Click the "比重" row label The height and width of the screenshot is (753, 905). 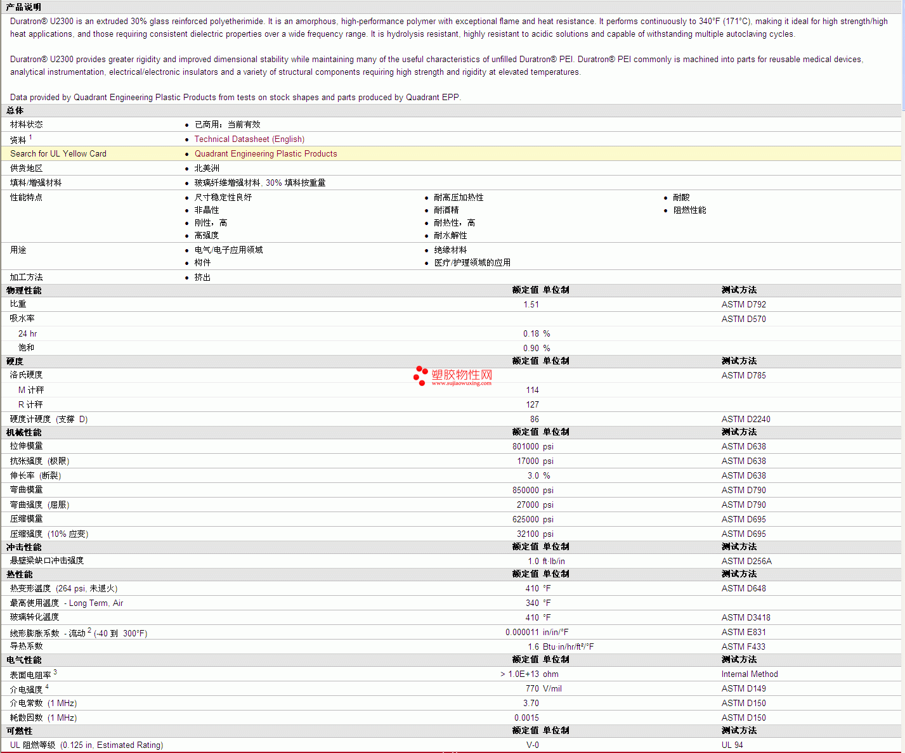[x=18, y=304]
